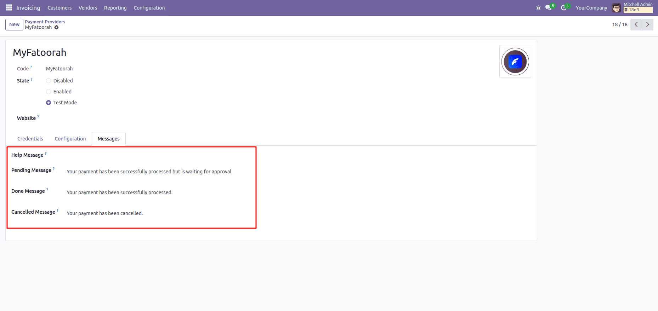Show the Cancelled Message tooltip mark
The width and height of the screenshot is (658, 311).
click(57, 210)
